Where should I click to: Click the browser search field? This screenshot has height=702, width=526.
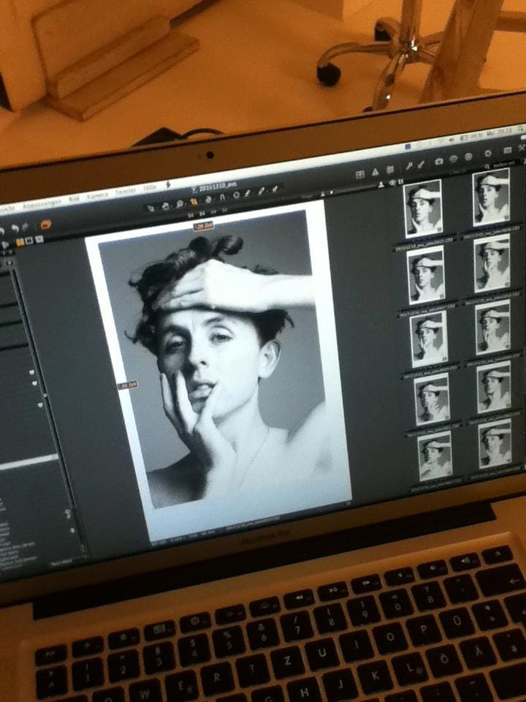tap(503, 165)
